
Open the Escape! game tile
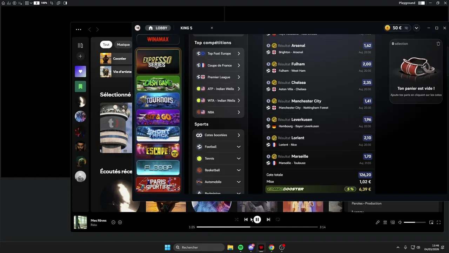[158, 151]
